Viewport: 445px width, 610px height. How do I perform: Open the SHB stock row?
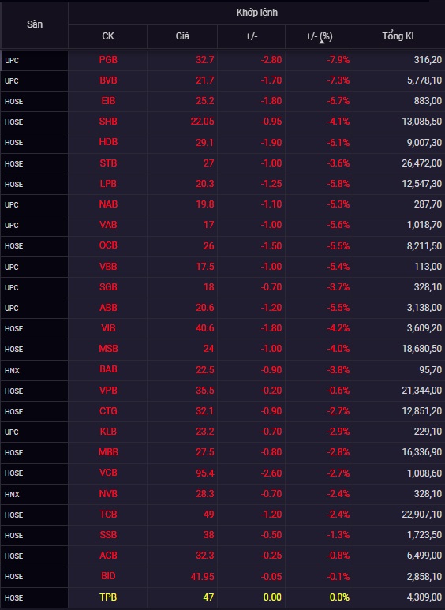(x=222, y=122)
